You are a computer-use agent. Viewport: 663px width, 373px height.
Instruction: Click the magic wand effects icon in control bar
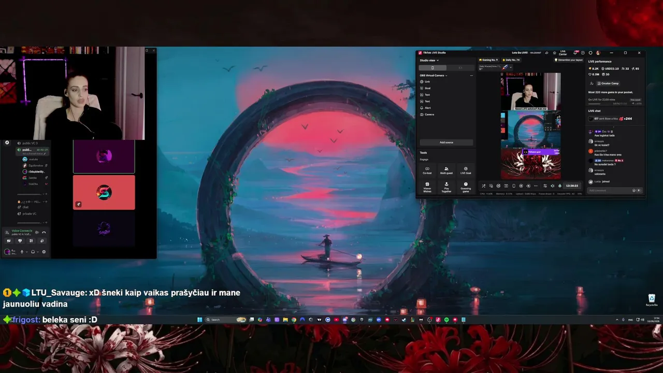[484, 186]
